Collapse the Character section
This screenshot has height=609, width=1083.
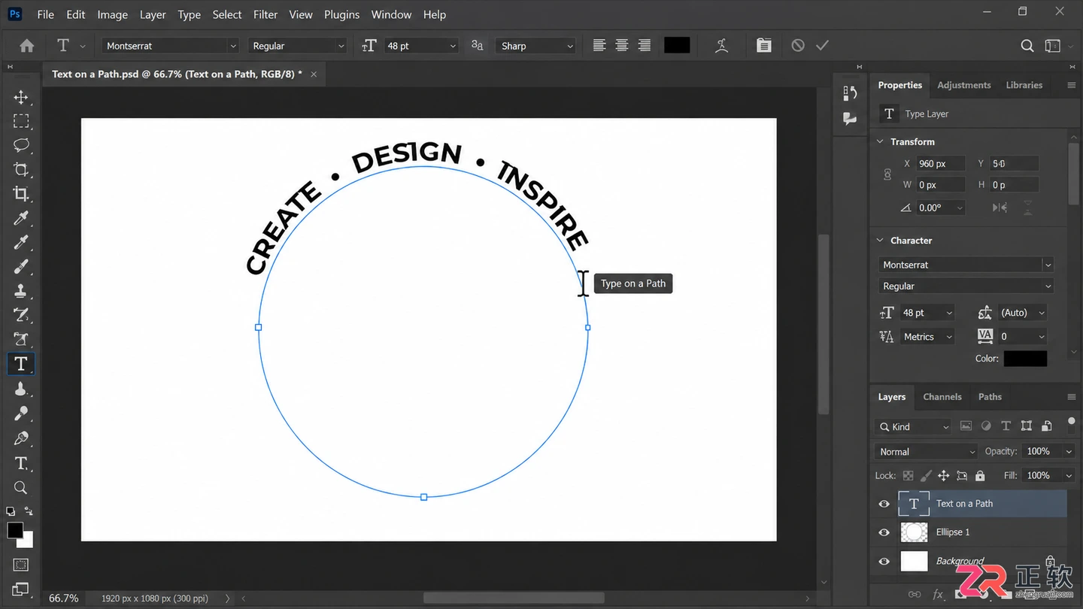click(880, 241)
